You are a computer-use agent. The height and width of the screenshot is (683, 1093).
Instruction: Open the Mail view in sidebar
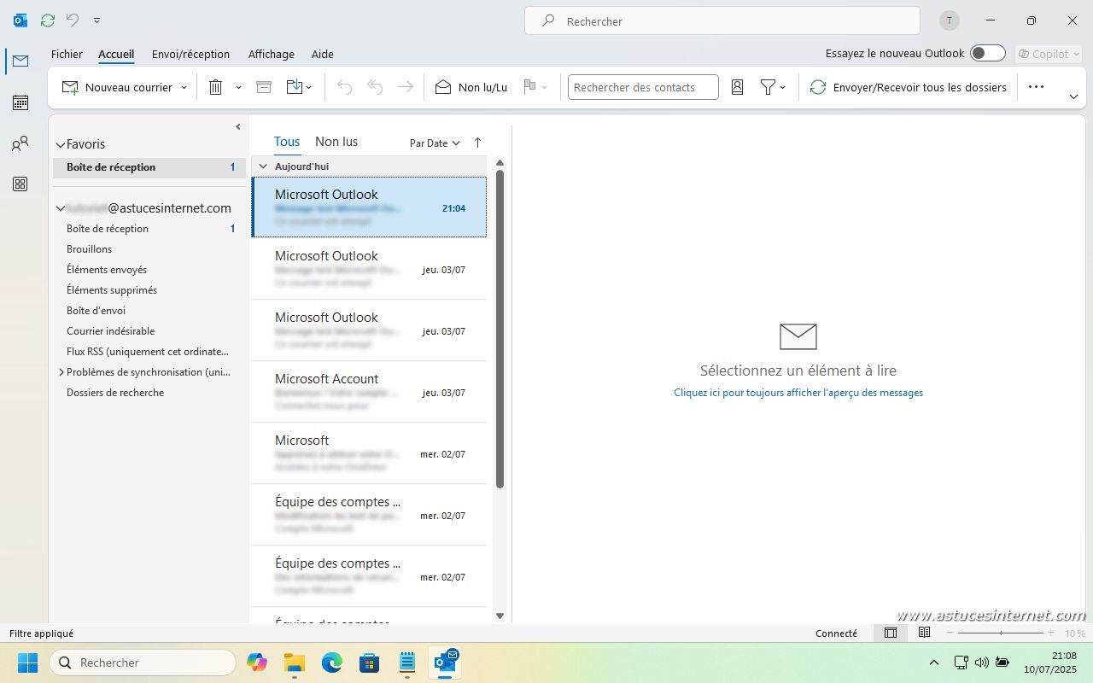pyautogui.click(x=20, y=61)
